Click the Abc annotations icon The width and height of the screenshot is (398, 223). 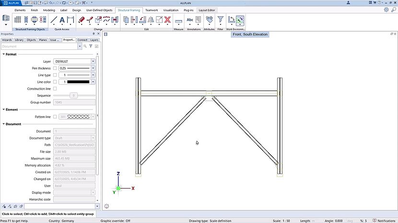tap(190, 20)
